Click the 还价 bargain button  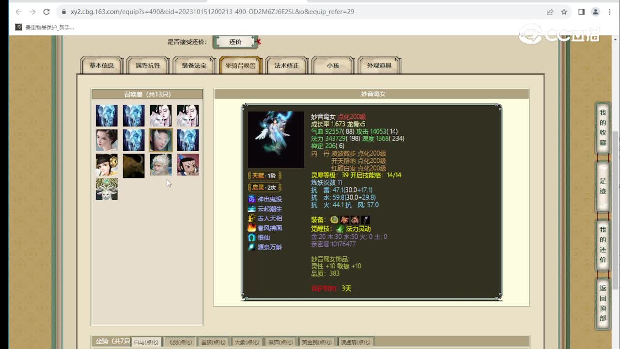click(x=235, y=42)
